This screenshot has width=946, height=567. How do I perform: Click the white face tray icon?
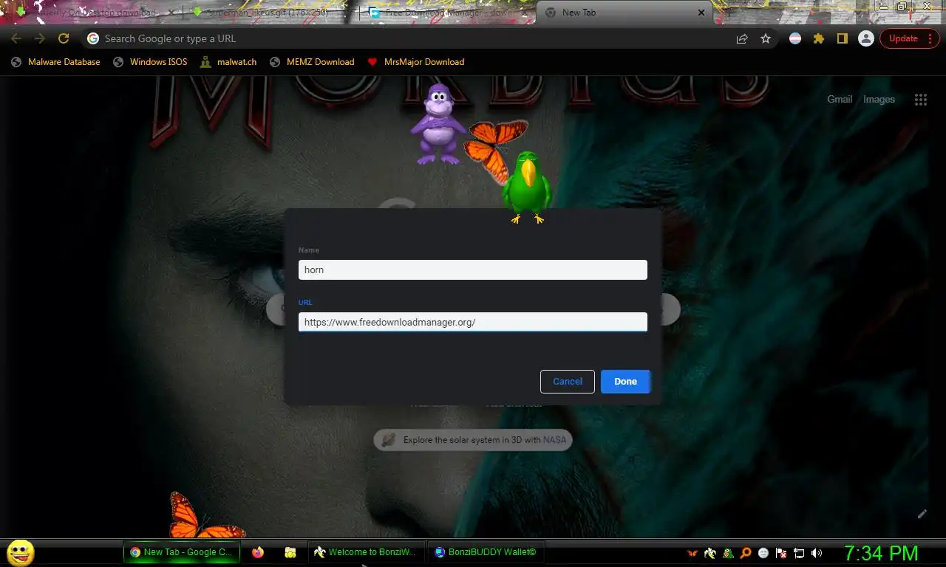click(x=763, y=553)
